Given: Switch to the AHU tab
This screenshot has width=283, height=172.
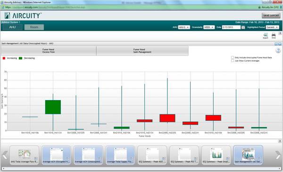Looking at the screenshot, I should [12, 27].
